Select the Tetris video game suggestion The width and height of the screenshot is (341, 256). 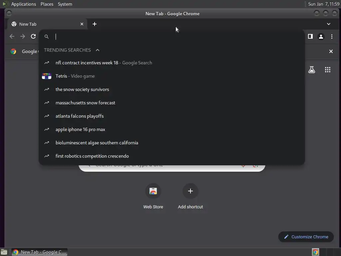[x=172, y=76]
